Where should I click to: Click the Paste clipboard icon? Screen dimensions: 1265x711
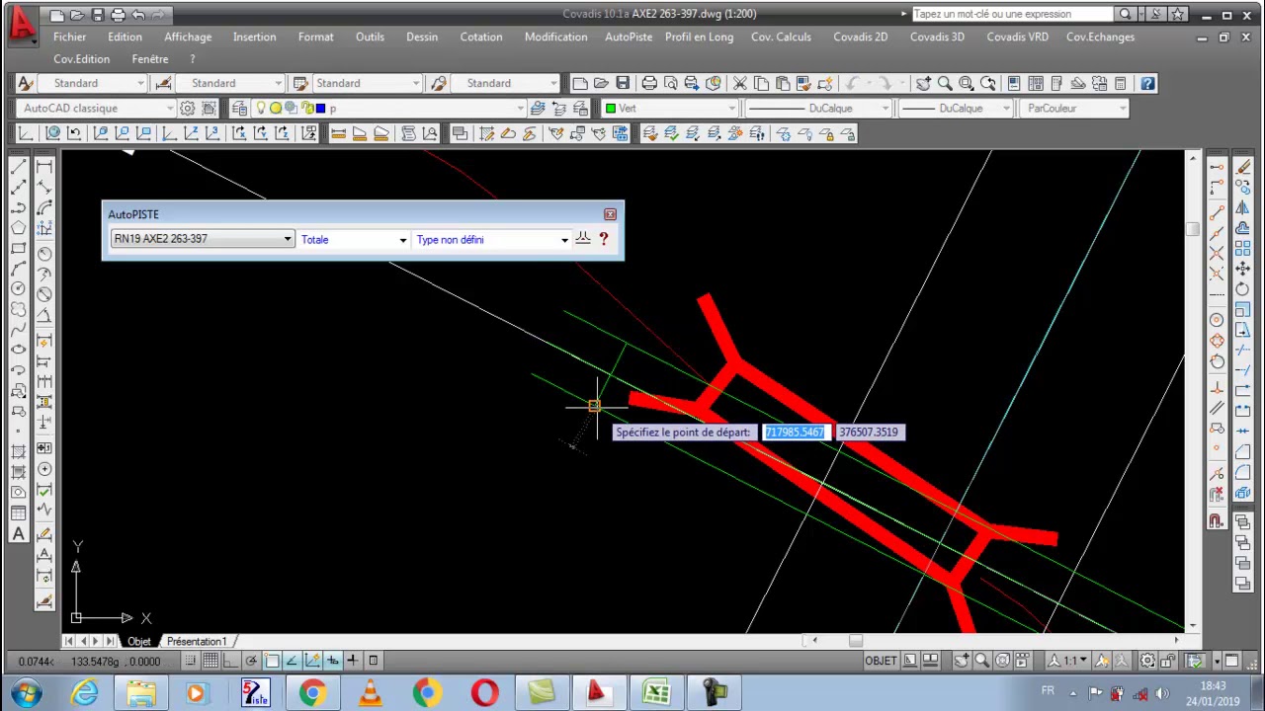point(783,83)
